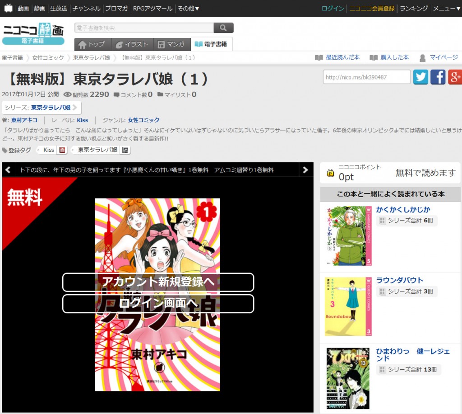Open the ランキング link

pyautogui.click(x=414, y=8)
